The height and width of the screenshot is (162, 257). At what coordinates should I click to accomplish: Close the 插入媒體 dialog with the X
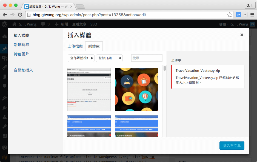[242, 35]
